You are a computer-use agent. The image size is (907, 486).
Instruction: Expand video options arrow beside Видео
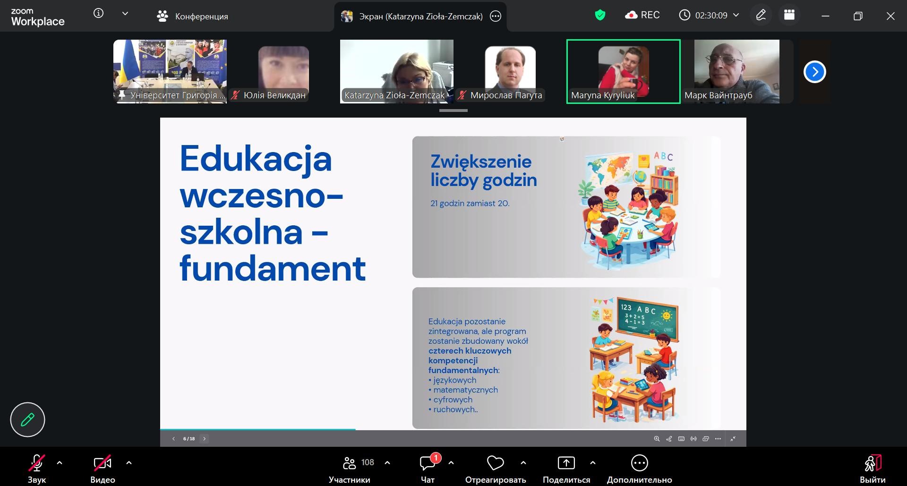click(129, 463)
